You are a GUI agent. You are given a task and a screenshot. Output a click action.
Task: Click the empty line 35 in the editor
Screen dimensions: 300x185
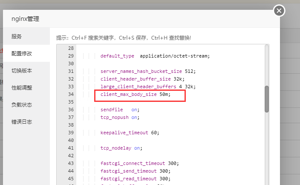click(x=170, y=102)
